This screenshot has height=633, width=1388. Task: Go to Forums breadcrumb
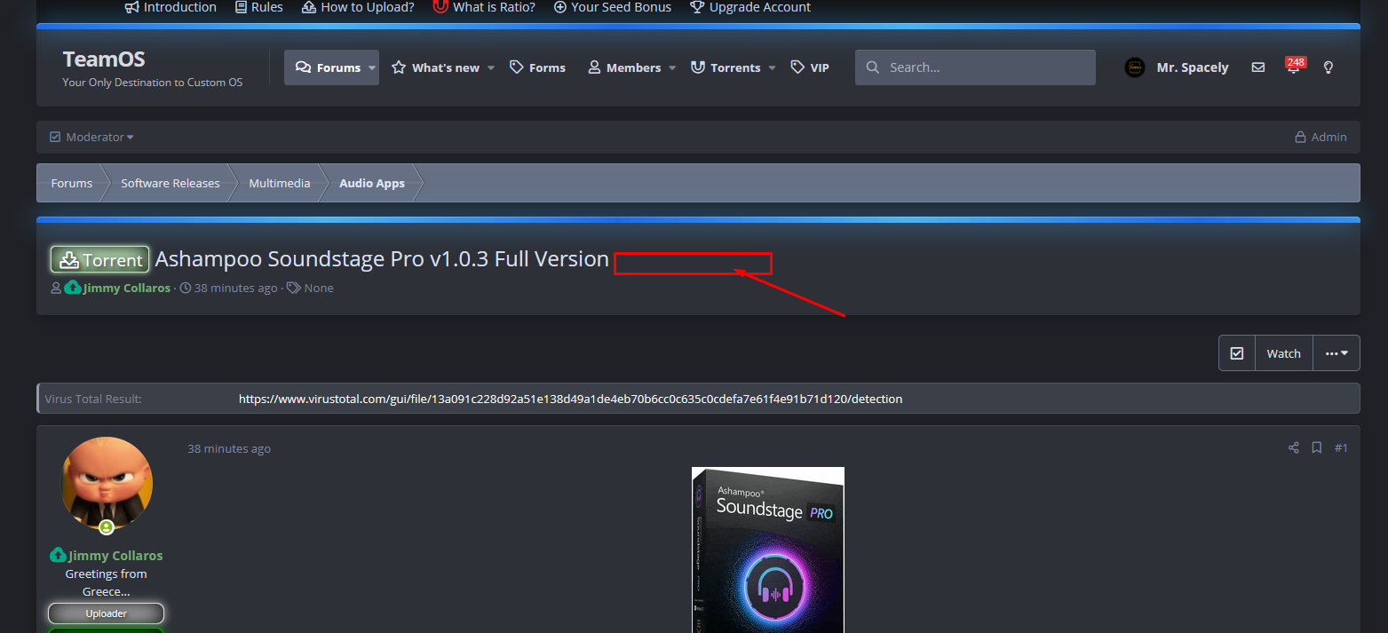pos(72,183)
